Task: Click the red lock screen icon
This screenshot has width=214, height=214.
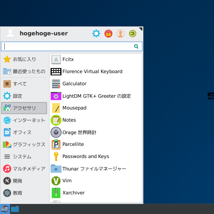Action: pyautogui.click(x=108, y=34)
